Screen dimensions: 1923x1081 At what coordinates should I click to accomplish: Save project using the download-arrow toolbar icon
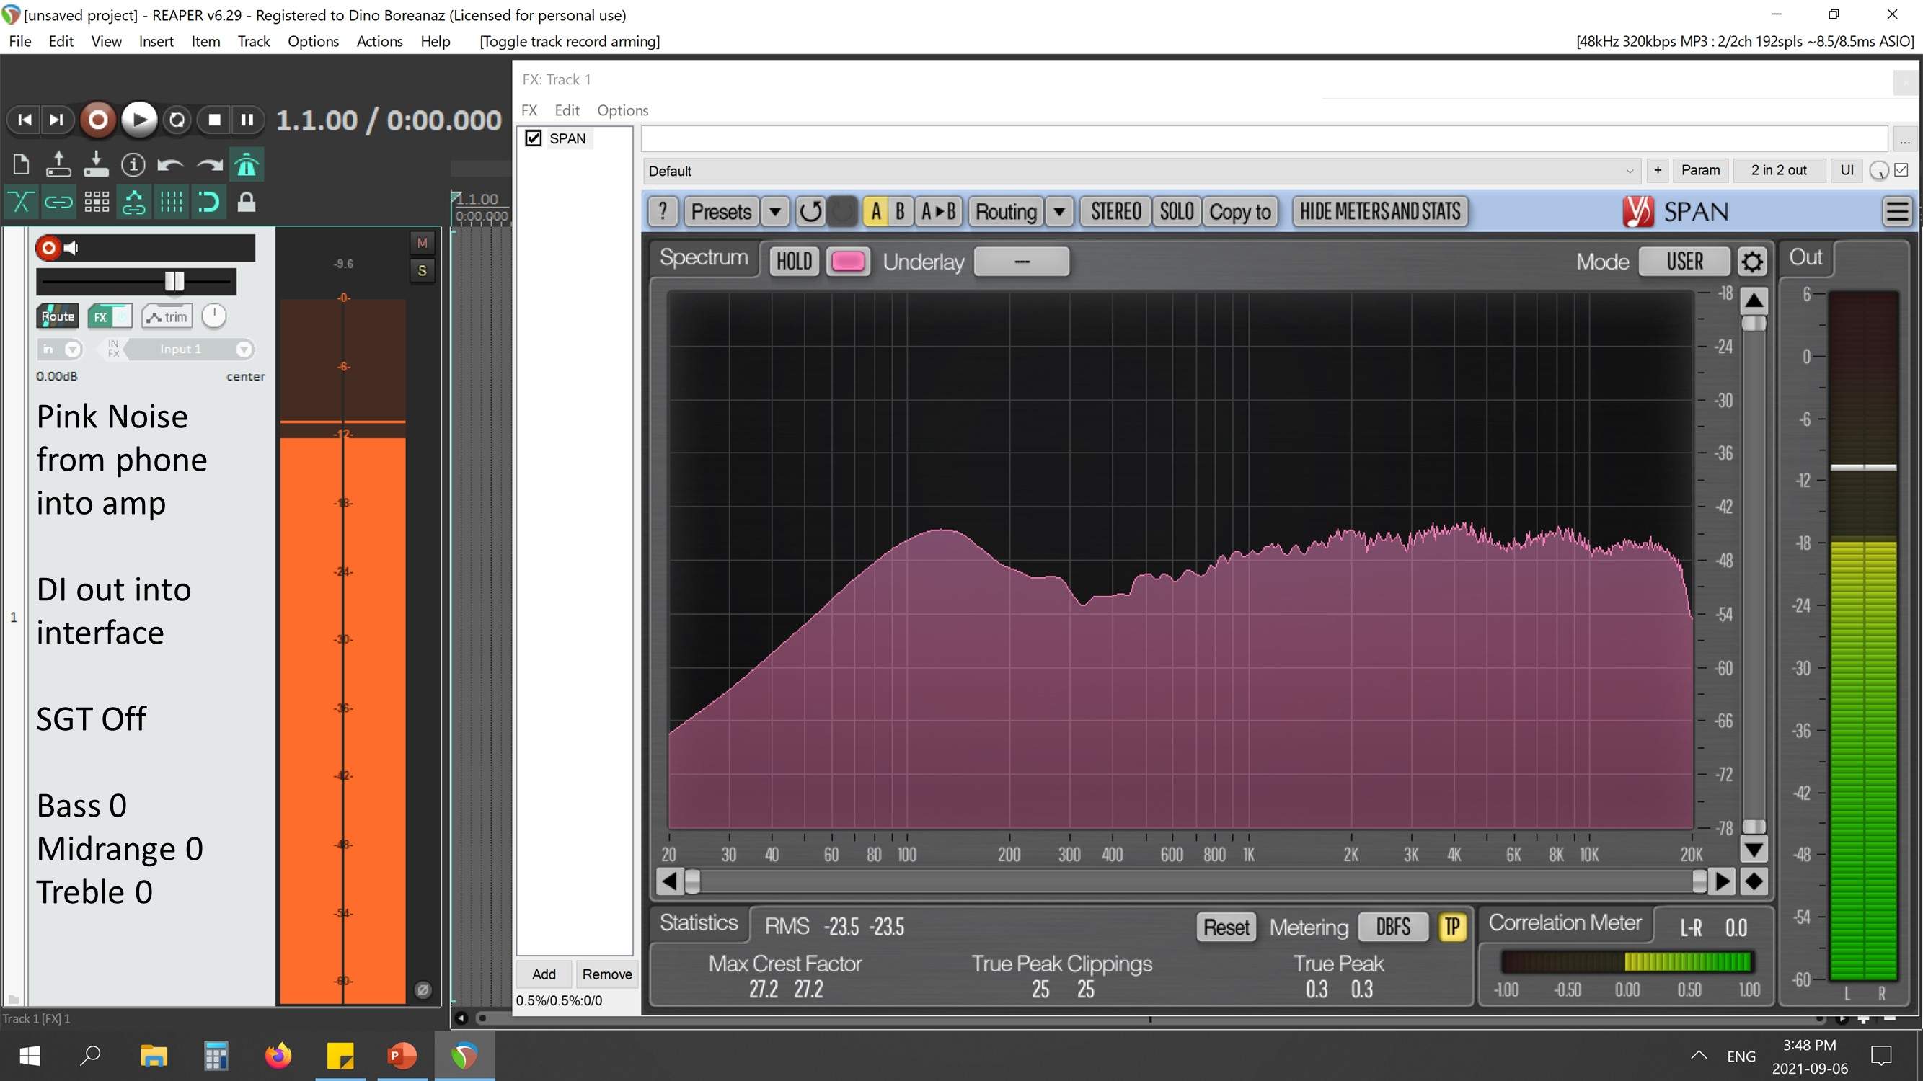(96, 164)
